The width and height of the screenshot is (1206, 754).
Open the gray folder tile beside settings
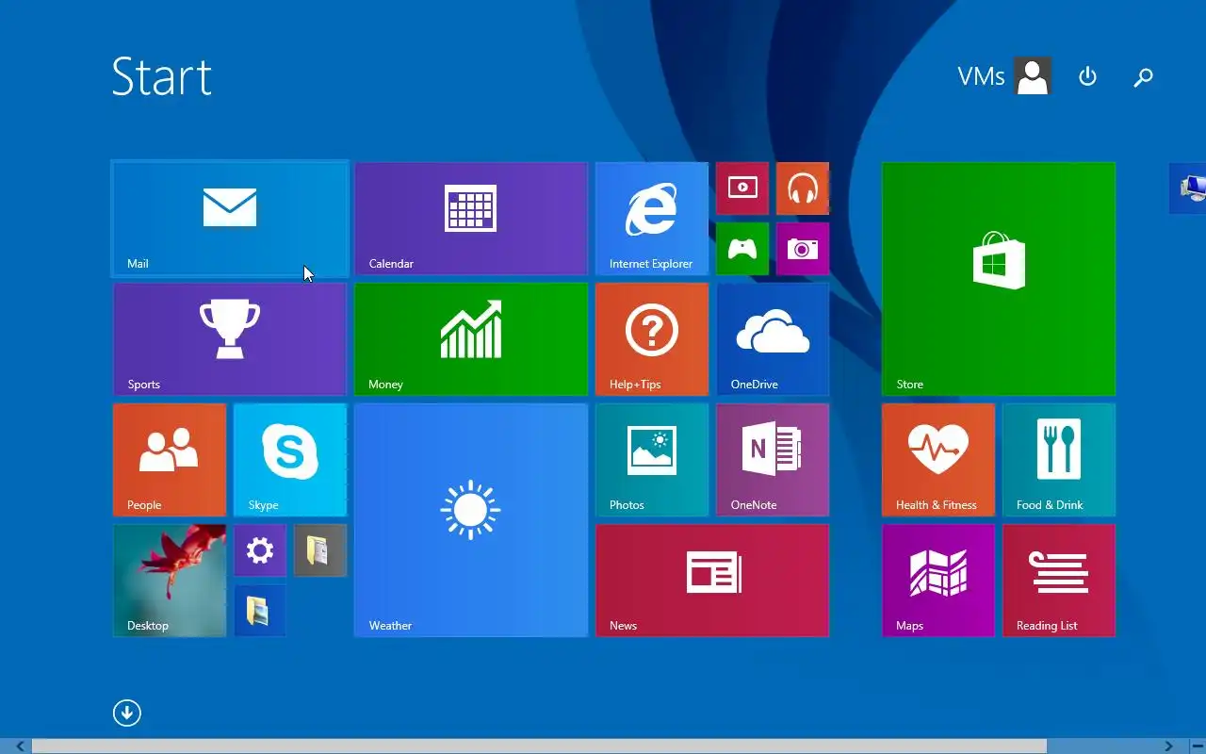coord(320,550)
